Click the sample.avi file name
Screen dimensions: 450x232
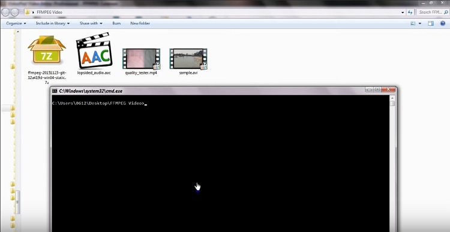pos(188,73)
